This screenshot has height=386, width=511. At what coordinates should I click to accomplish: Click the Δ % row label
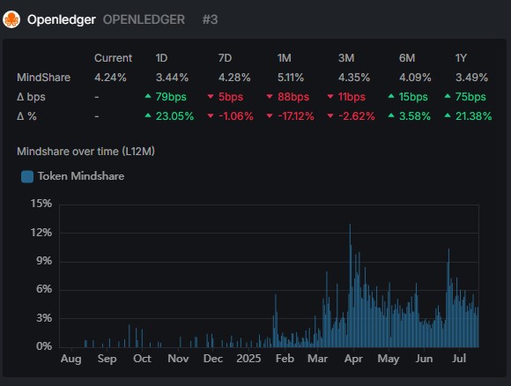pyautogui.click(x=26, y=116)
